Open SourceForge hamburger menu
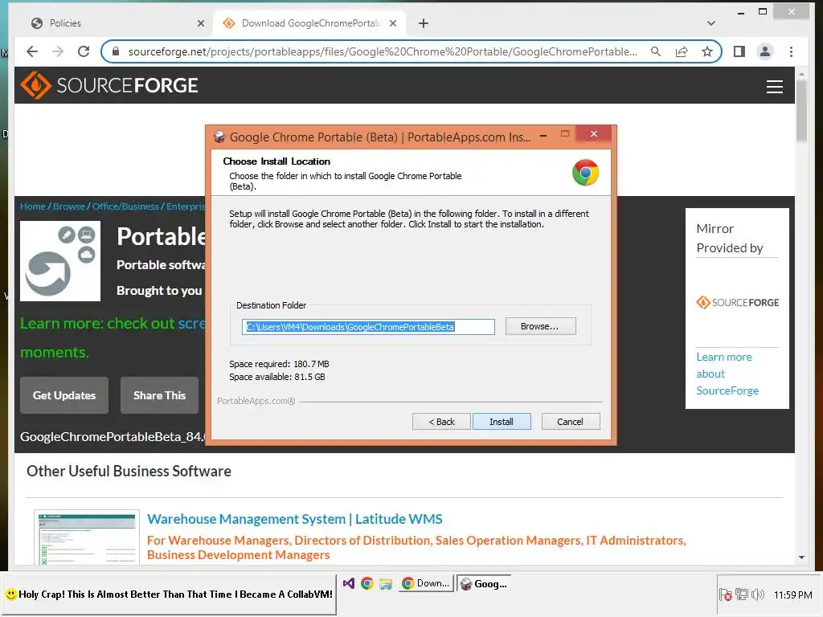This screenshot has width=823, height=617. pos(774,87)
